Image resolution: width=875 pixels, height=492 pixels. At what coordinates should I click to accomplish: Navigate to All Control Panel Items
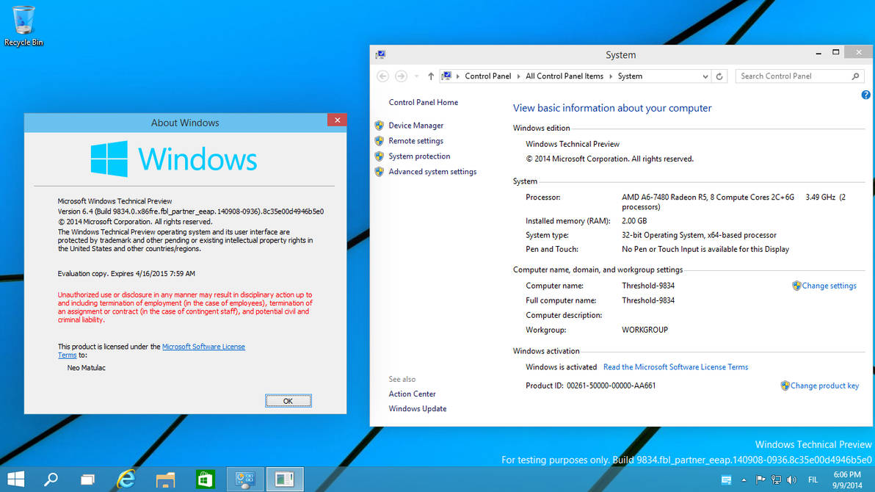click(x=564, y=76)
